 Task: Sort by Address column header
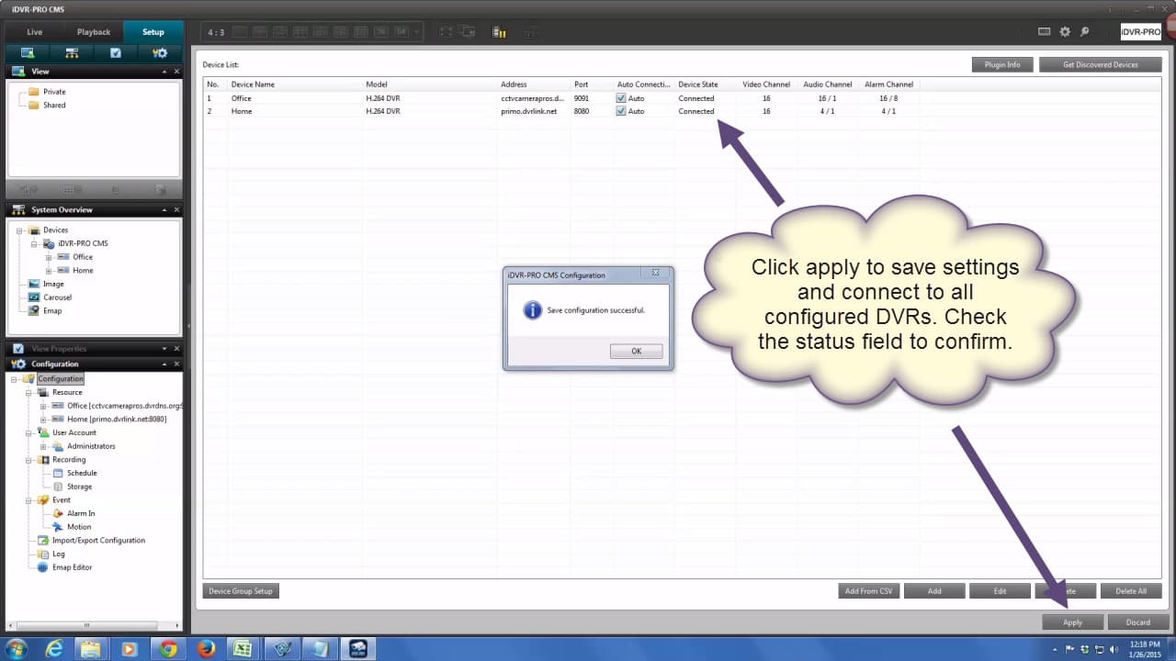tap(534, 84)
